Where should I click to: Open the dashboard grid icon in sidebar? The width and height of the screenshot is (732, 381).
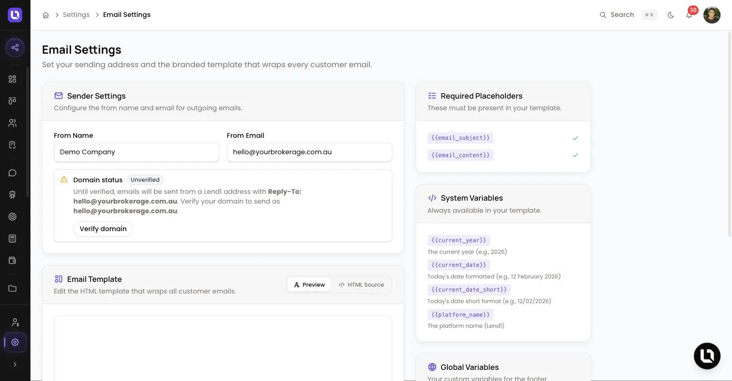click(13, 79)
